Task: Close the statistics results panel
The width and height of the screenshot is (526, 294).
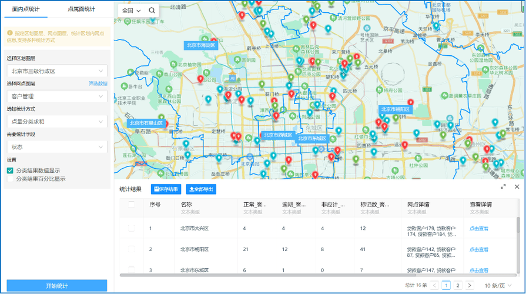Action: click(517, 186)
